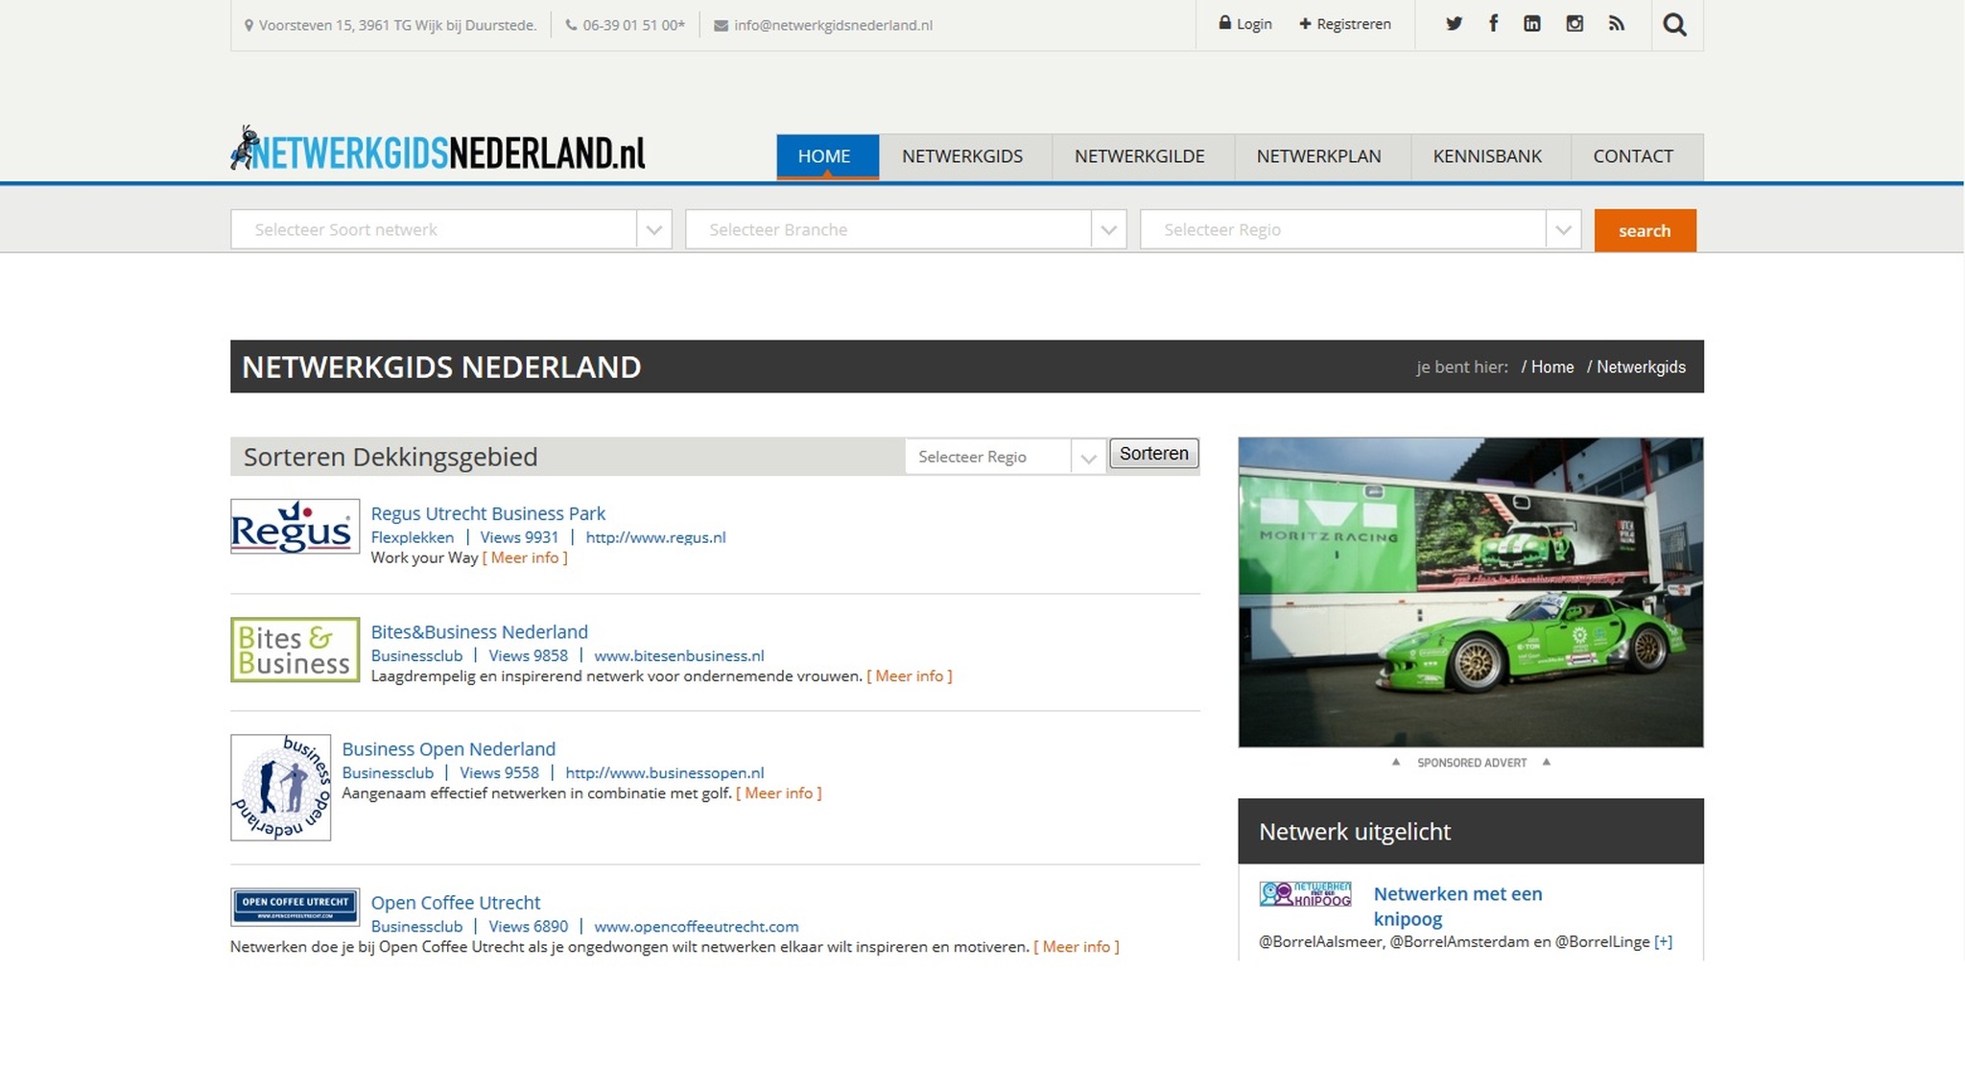Open the CONTACT menu item
The width and height of the screenshot is (1965, 1088).
1633,156
